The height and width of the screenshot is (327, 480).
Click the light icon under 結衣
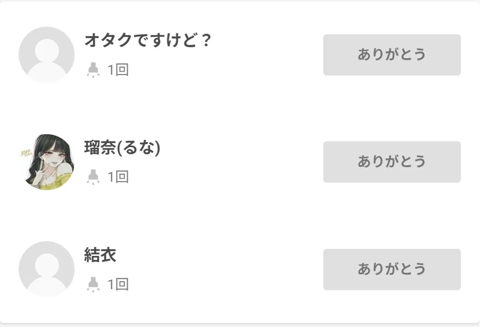[93, 284]
